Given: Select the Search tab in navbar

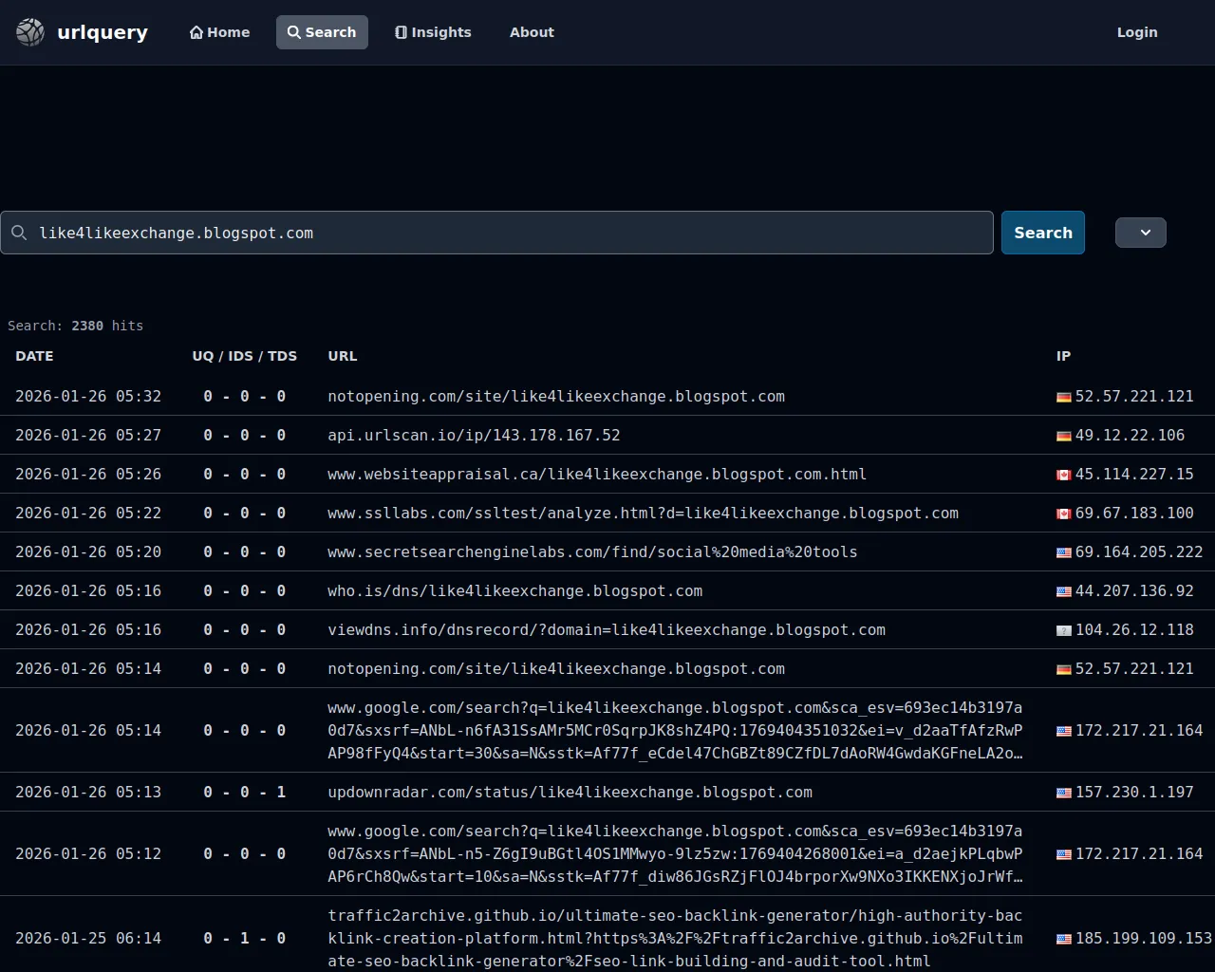Looking at the screenshot, I should [x=322, y=32].
